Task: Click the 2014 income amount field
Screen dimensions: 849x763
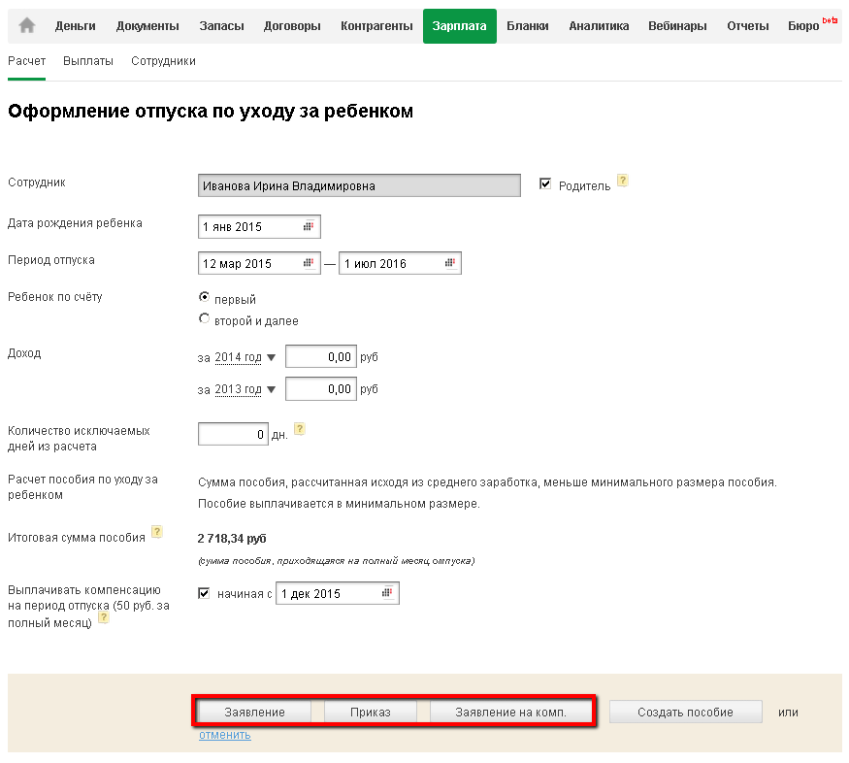Action: 321,357
